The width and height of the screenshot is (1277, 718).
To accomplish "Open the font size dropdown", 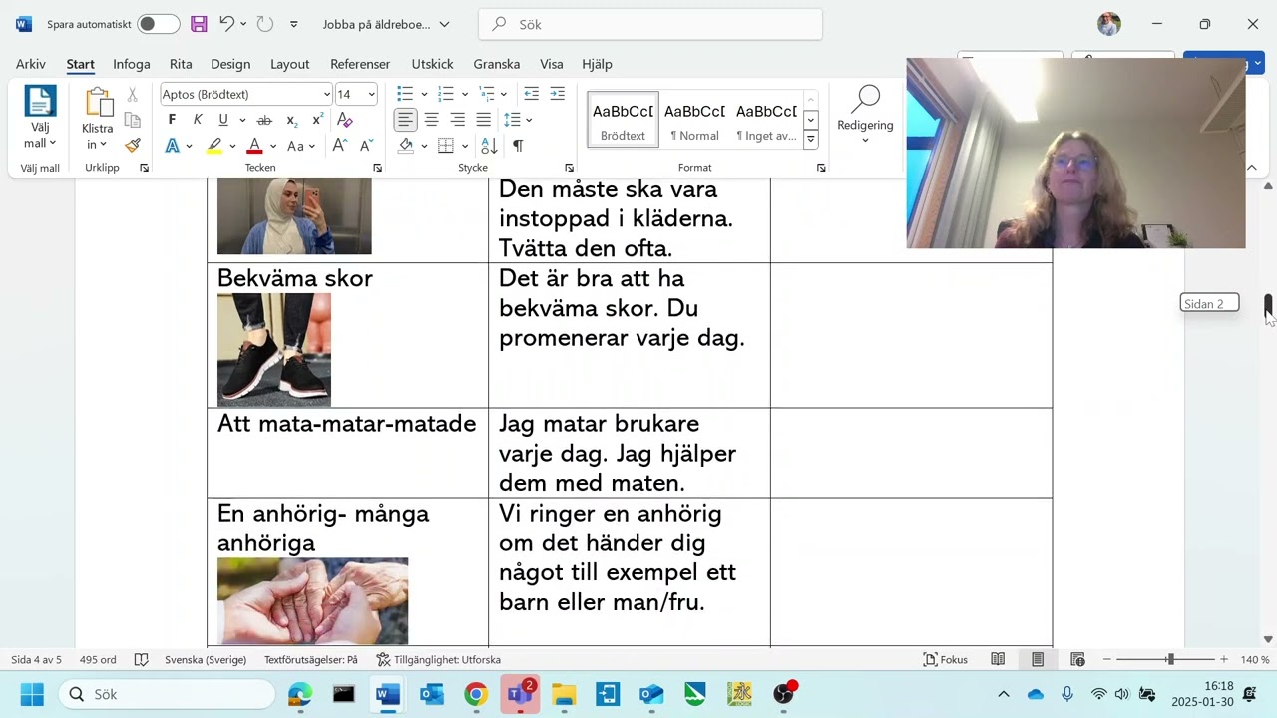I will pyautogui.click(x=372, y=94).
